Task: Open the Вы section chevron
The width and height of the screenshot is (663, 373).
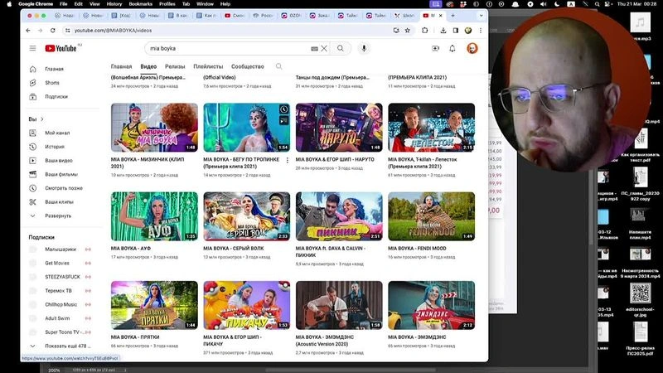Action: [x=42, y=119]
